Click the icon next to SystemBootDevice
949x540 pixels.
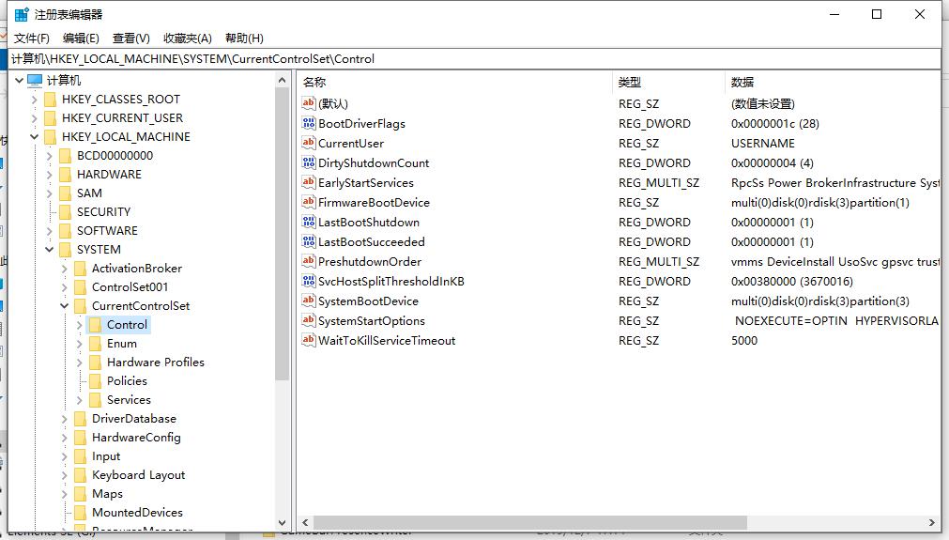(309, 301)
